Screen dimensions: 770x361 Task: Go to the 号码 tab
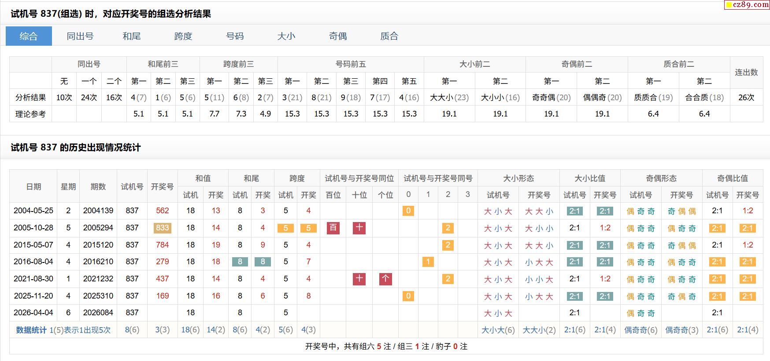[x=235, y=36]
